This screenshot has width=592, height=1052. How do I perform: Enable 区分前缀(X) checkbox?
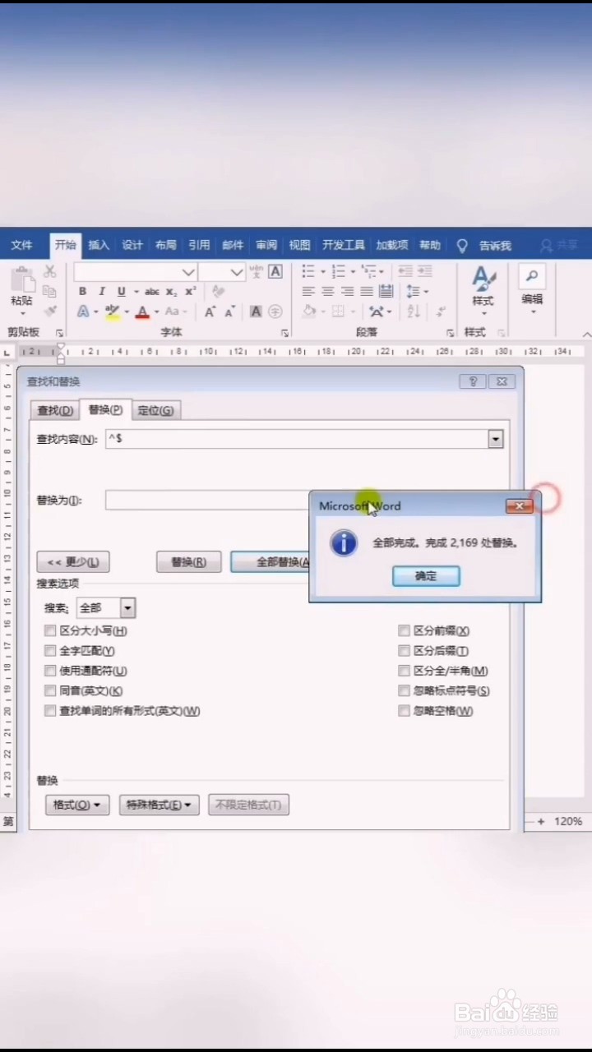tap(404, 631)
